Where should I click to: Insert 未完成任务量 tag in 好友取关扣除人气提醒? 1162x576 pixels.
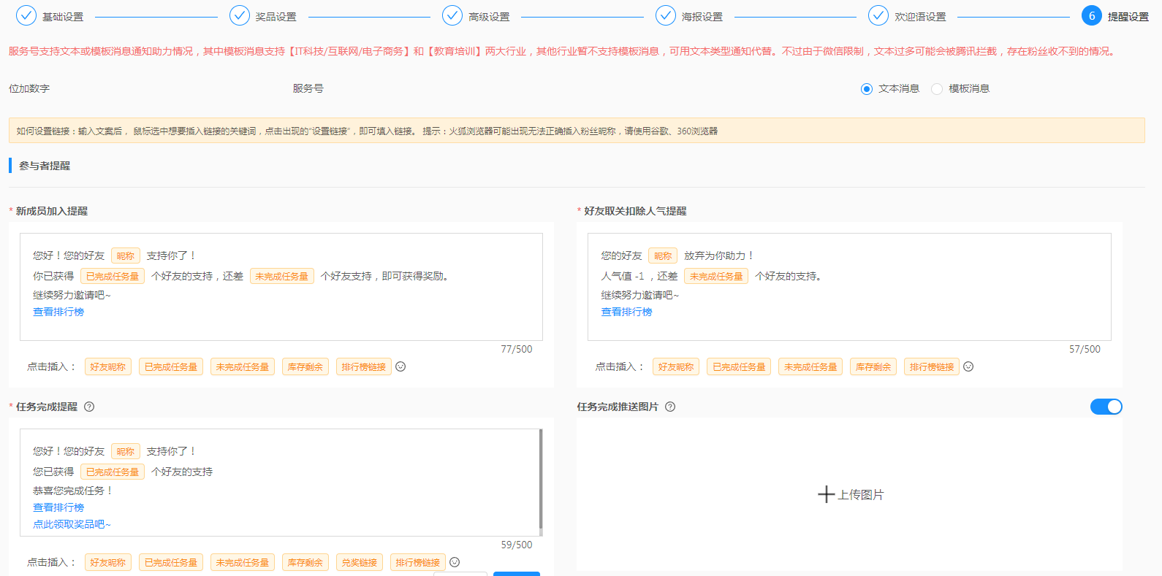tap(810, 366)
